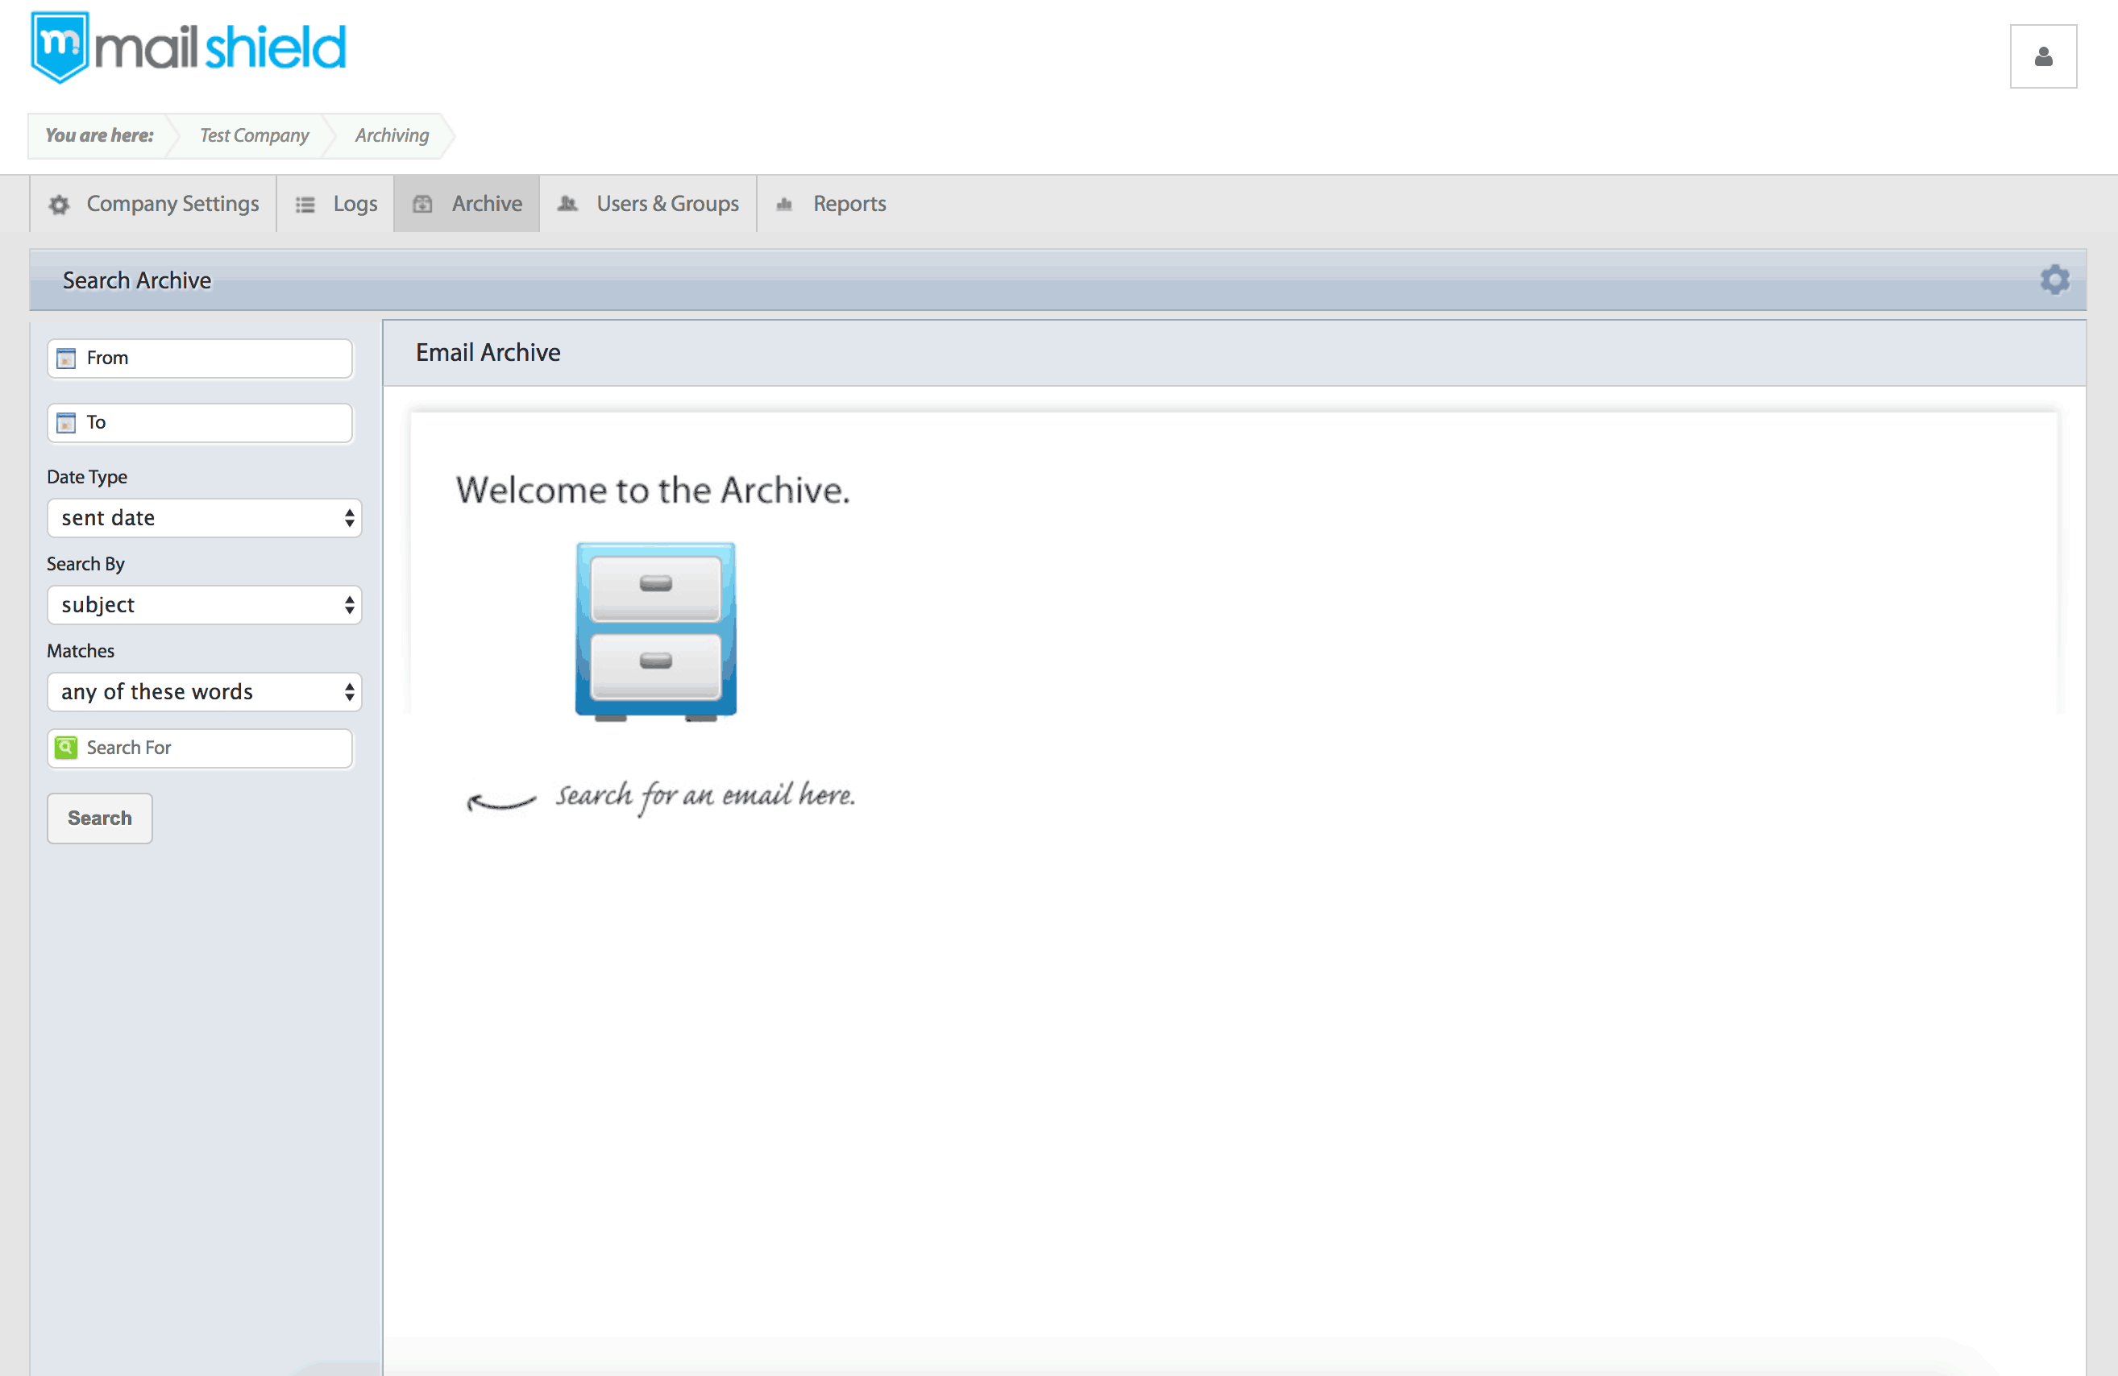Click the Search Archive panel title
The height and width of the screenshot is (1376, 2118).
pyautogui.click(x=137, y=280)
